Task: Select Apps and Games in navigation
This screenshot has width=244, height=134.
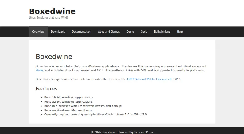Action: (109, 32)
